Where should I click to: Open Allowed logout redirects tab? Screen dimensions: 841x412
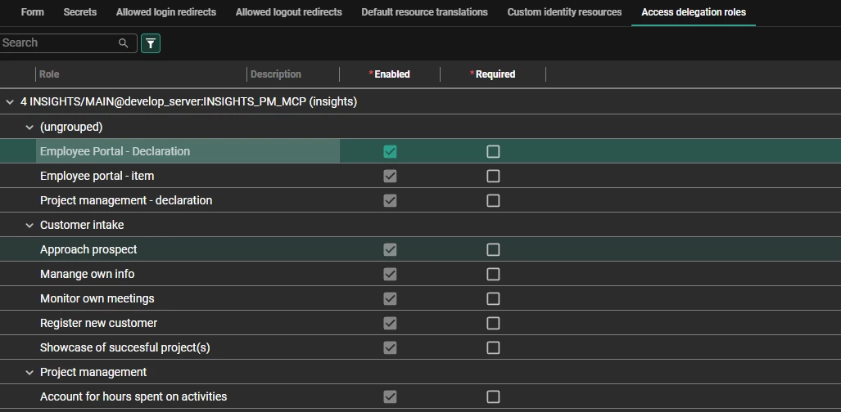tap(288, 11)
